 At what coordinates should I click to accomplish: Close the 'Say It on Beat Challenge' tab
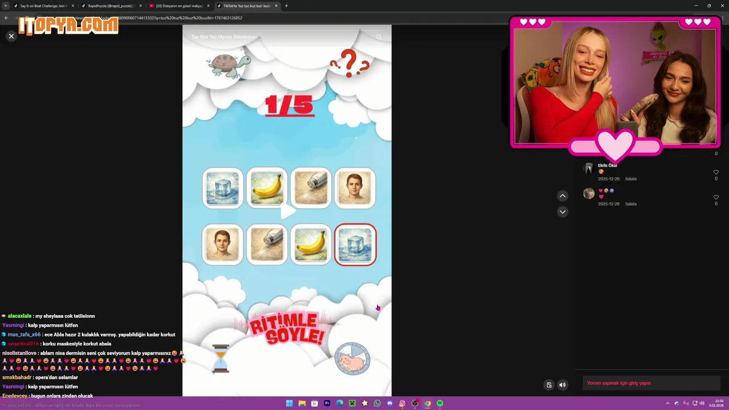pyautogui.click(x=73, y=6)
